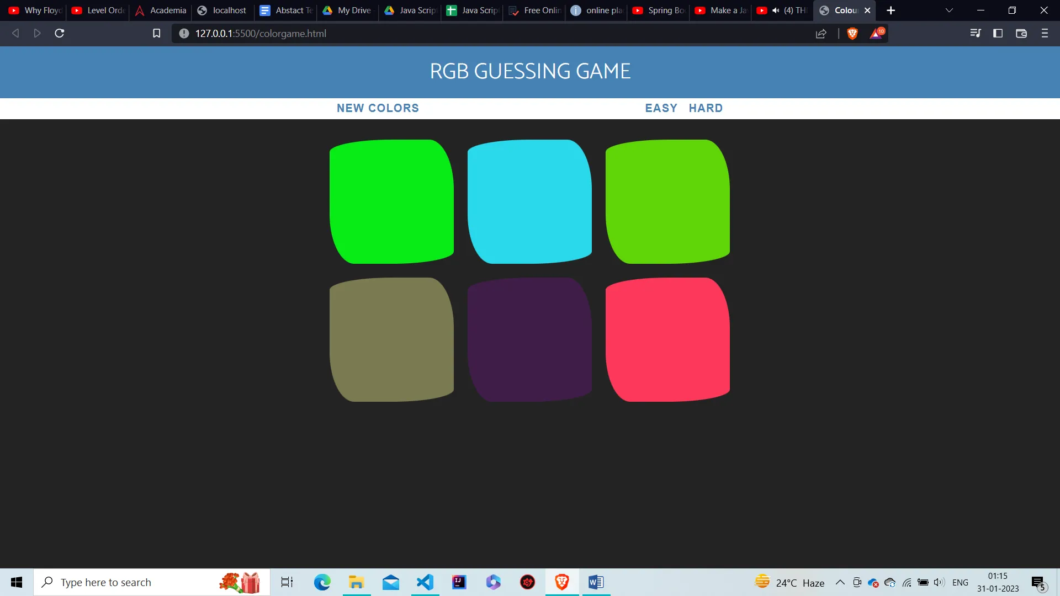Screen dimensions: 1060x596
Task: Select EASY difficulty mode
Action: [661, 108]
